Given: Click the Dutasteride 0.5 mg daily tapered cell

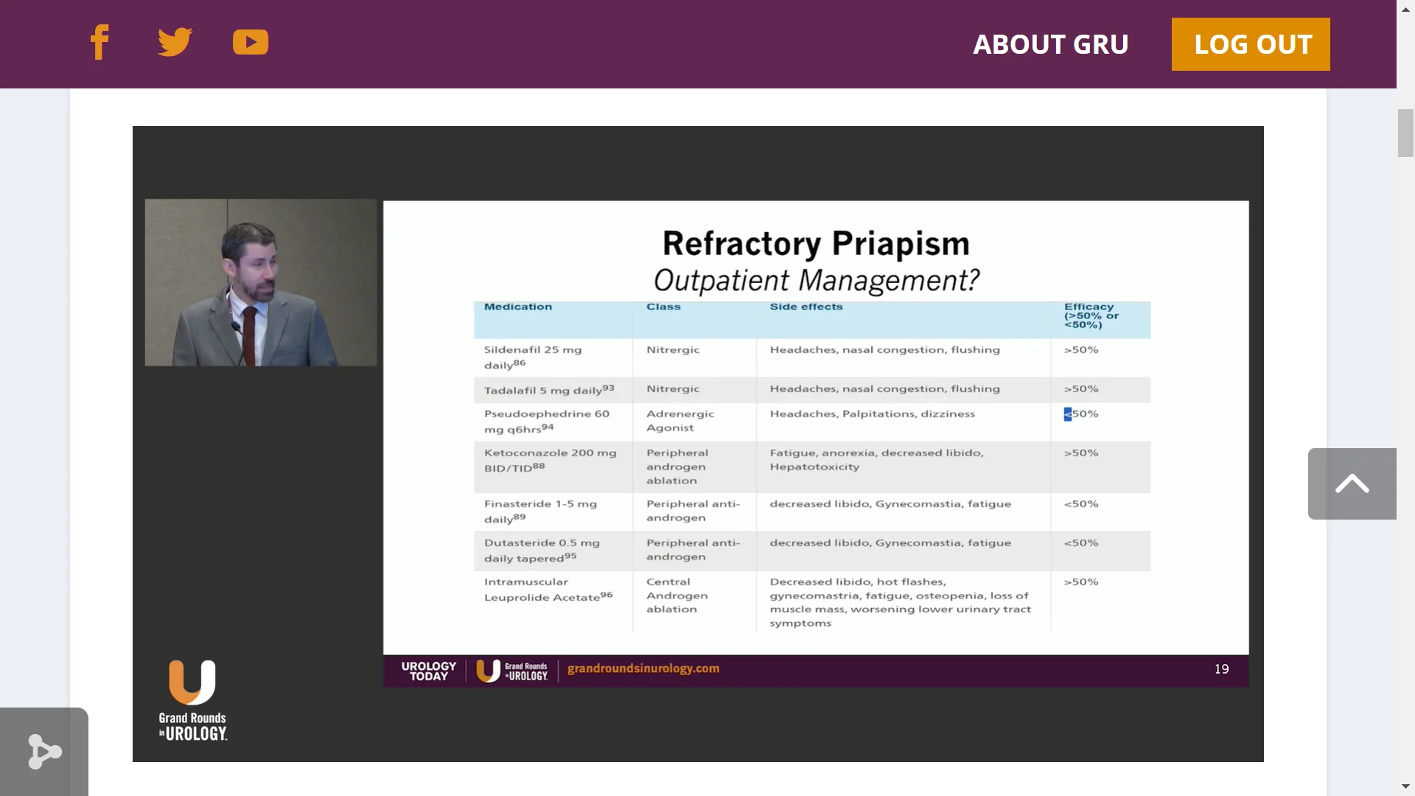Looking at the screenshot, I should coord(542,551).
